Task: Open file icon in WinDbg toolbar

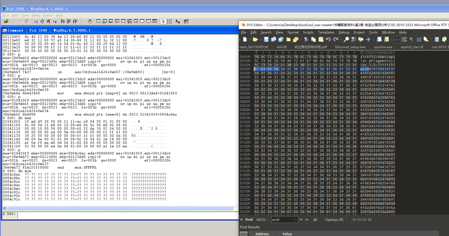Action: point(6,21)
